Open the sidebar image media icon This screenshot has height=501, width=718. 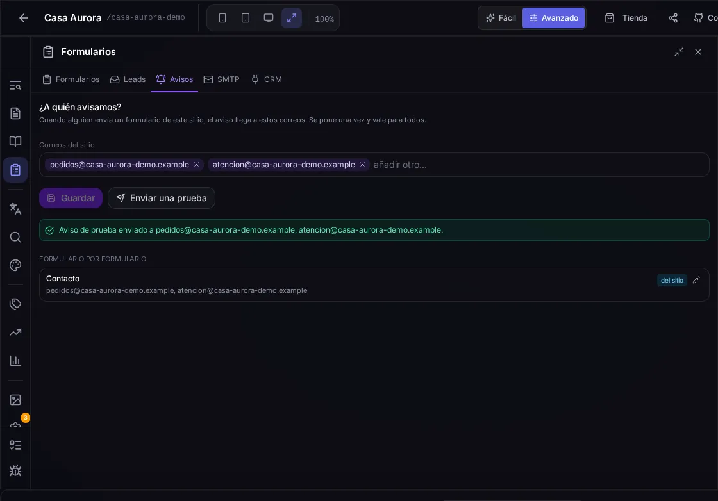[x=15, y=399]
